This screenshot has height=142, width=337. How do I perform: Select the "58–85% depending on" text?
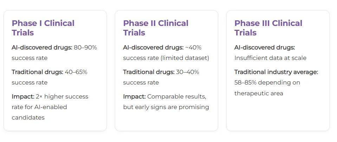coord(267,82)
